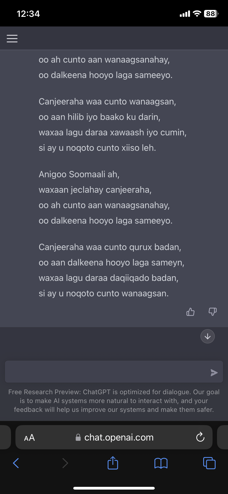Tap the battery level indicator
228x494 pixels.
[x=211, y=14]
